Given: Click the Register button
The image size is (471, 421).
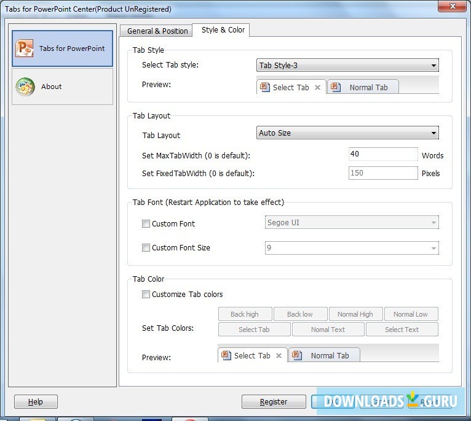Looking at the screenshot, I should (274, 401).
